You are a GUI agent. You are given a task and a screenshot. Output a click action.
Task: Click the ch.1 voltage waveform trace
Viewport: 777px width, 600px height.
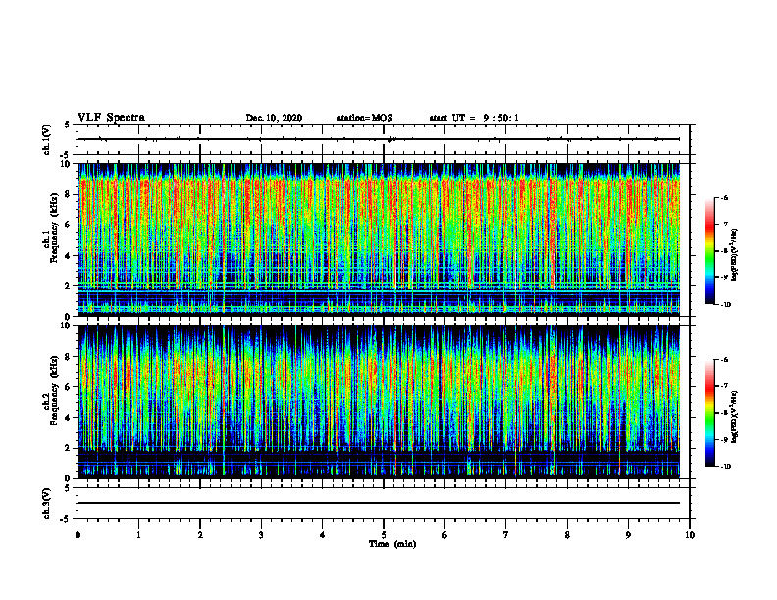pos(379,139)
